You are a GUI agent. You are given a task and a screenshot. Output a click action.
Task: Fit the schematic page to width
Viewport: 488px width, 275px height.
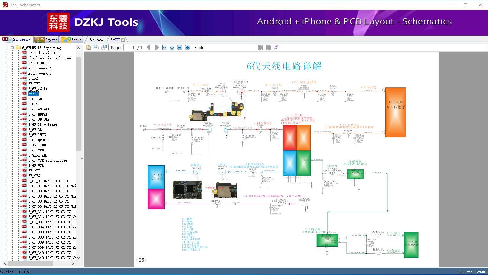pos(164,47)
